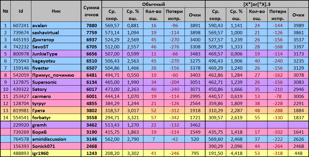The image size is (309, 157).
Task: Click the nickname cell 'avalan'
Action: pos(56,26)
